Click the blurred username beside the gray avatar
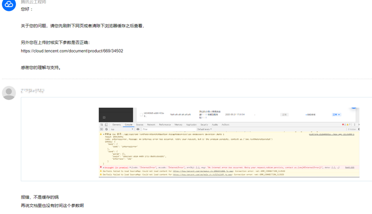Image resolution: width=372 pixels, height=214 pixels. [x=33, y=91]
